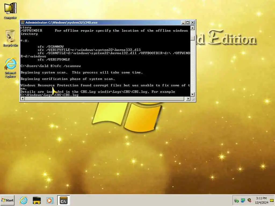Screen dimensions: 275x206
Task: Click the 'Windows Resource Protection found corrupt' line
Action: (x=105, y=85)
